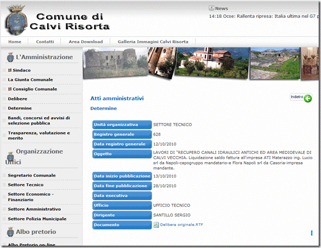
Task: Open the Home menu item
Action: click(x=15, y=42)
